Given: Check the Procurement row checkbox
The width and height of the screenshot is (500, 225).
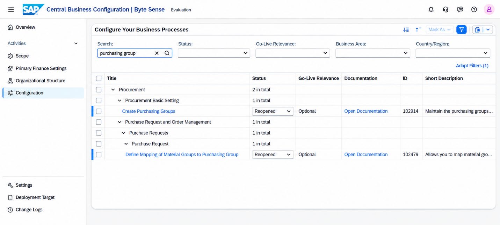Looking at the screenshot, I should click(99, 90).
